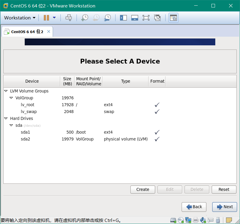Viewport: 240px width, 224px height.
Task: Pause the virtual machine
Action: click(46, 18)
